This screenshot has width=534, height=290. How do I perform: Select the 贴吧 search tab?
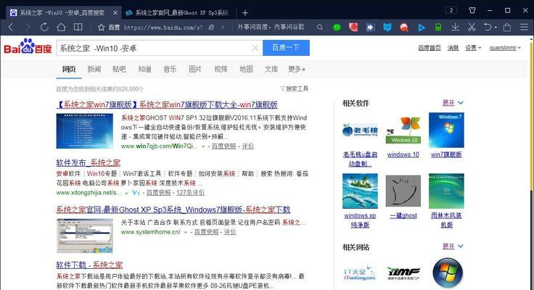click(119, 69)
